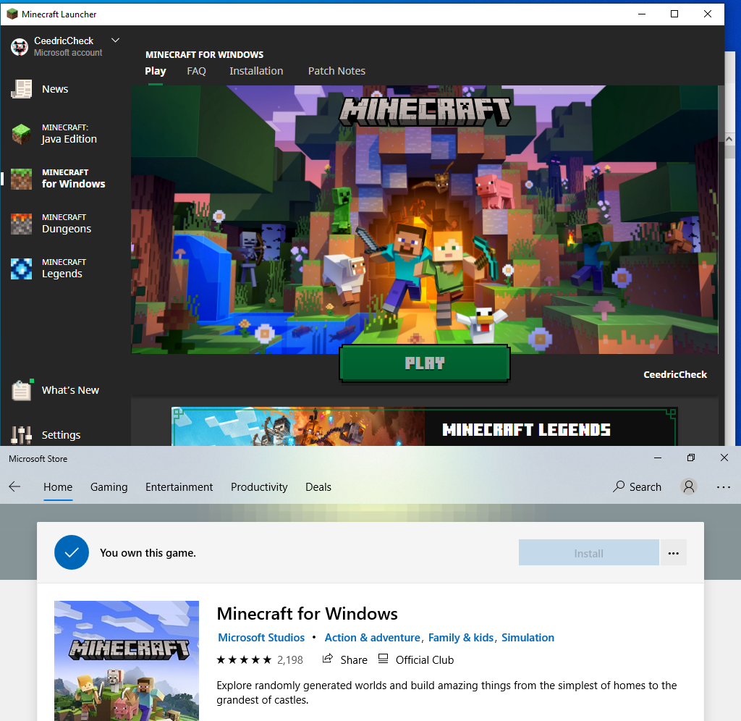Open the News section newspaper icon
Screen dimensions: 741x721
point(21,89)
